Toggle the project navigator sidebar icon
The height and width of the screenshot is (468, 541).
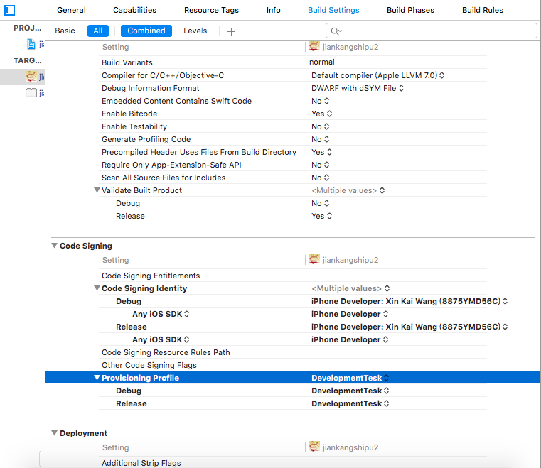tap(10, 10)
